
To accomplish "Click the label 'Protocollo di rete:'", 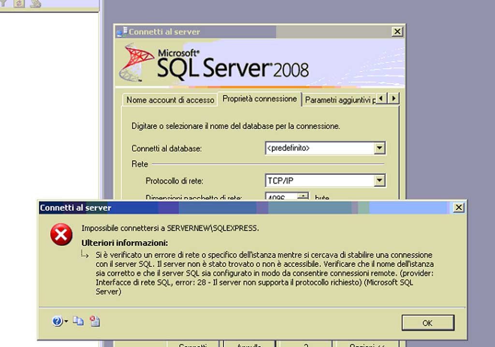I will point(175,181).
